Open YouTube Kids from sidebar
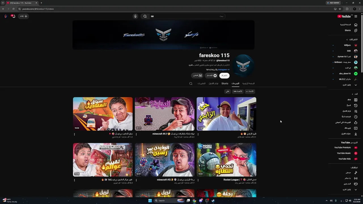The height and width of the screenshot is (204, 363). tap(345, 159)
